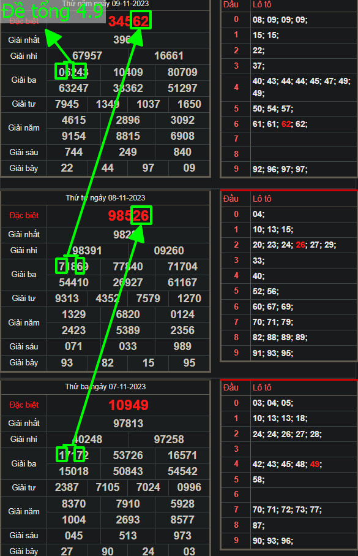
Task: Click the Giải sáu number 744
Action: coord(73,152)
